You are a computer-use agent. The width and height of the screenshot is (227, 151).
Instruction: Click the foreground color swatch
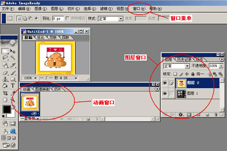coord(7,109)
